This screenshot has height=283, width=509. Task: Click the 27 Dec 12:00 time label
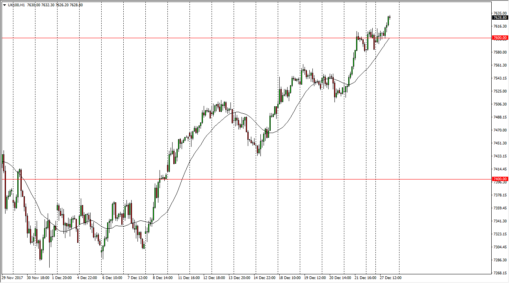click(x=390, y=278)
